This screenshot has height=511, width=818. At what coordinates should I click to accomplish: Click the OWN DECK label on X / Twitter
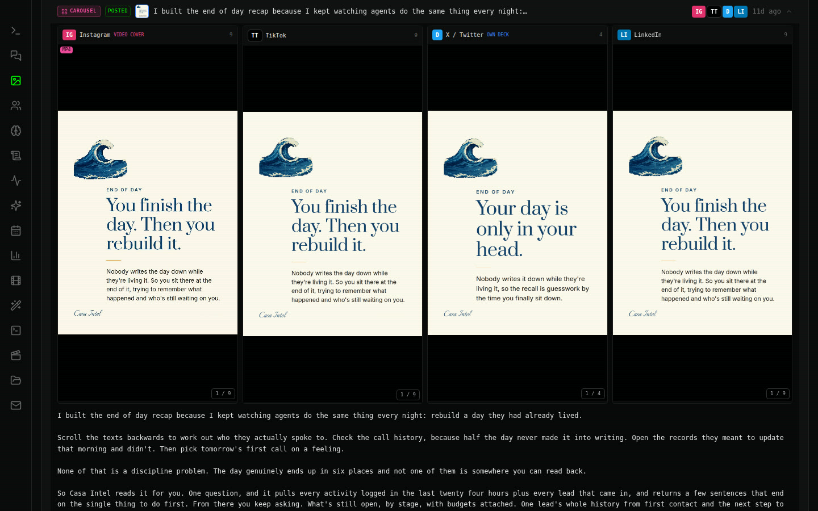498,35
